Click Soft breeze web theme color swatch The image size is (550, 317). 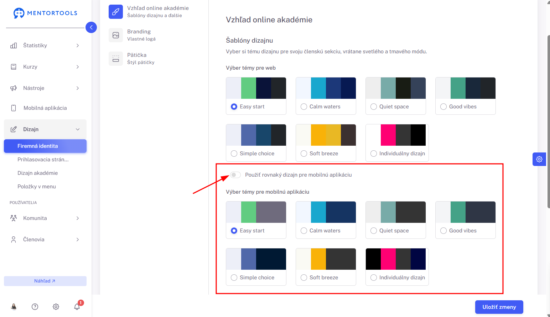pyautogui.click(x=326, y=135)
